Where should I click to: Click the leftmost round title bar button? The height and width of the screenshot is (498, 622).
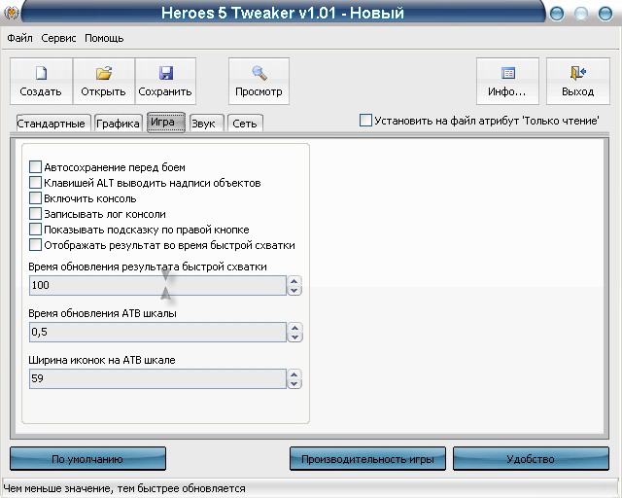557,14
